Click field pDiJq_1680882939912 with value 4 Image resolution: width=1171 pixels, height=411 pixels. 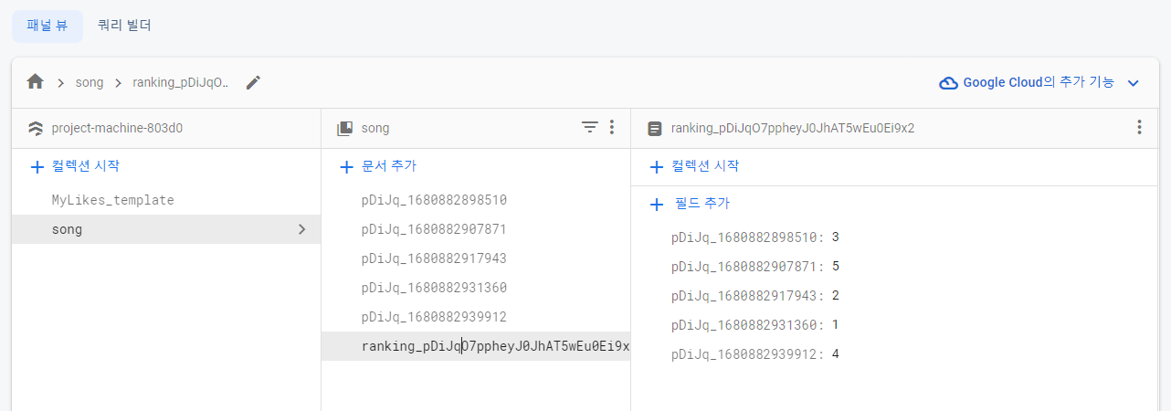pos(754,354)
